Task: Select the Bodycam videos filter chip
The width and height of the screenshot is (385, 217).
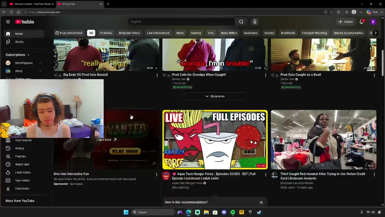Action: [x=129, y=33]
